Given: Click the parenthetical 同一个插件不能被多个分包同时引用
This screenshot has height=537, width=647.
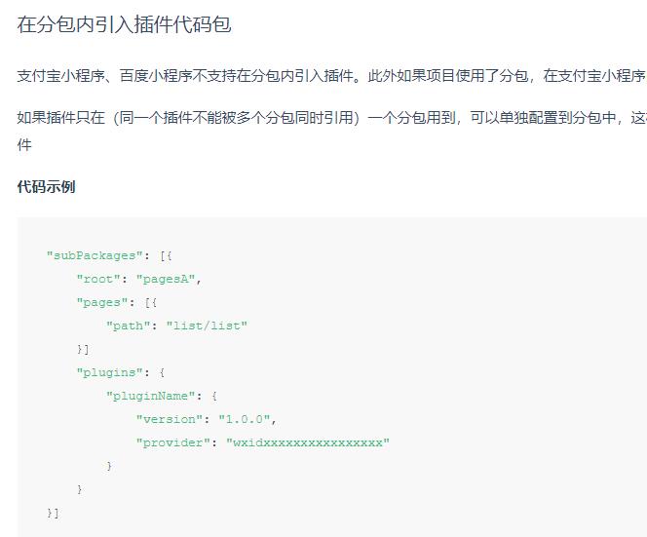Looking at the screenshot, I should click(237, 118).
